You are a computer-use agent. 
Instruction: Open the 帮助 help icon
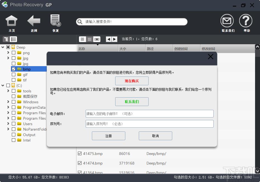point(246,21)
